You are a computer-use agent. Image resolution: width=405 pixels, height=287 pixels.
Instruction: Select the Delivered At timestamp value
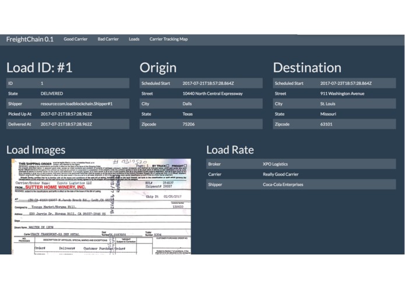tap(66, 124)
